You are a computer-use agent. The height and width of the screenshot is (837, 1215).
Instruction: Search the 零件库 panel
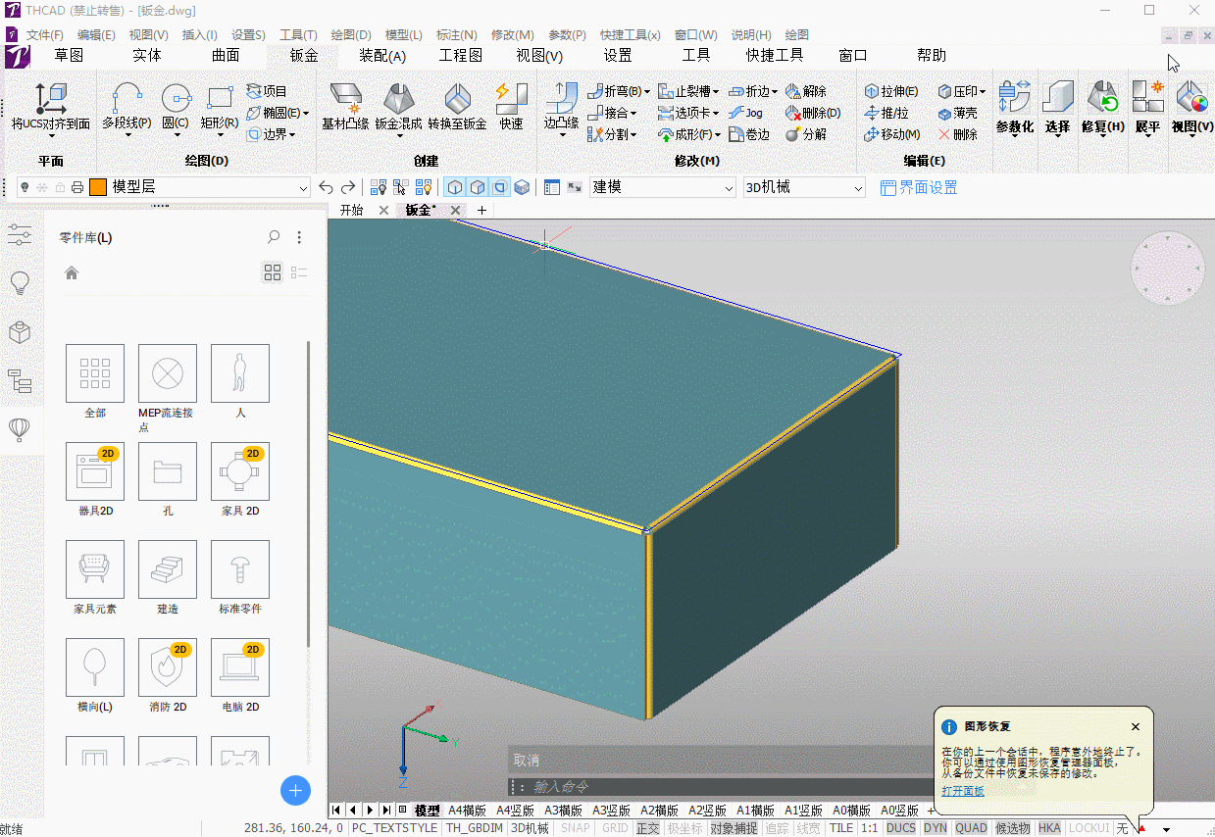point(274,237)
